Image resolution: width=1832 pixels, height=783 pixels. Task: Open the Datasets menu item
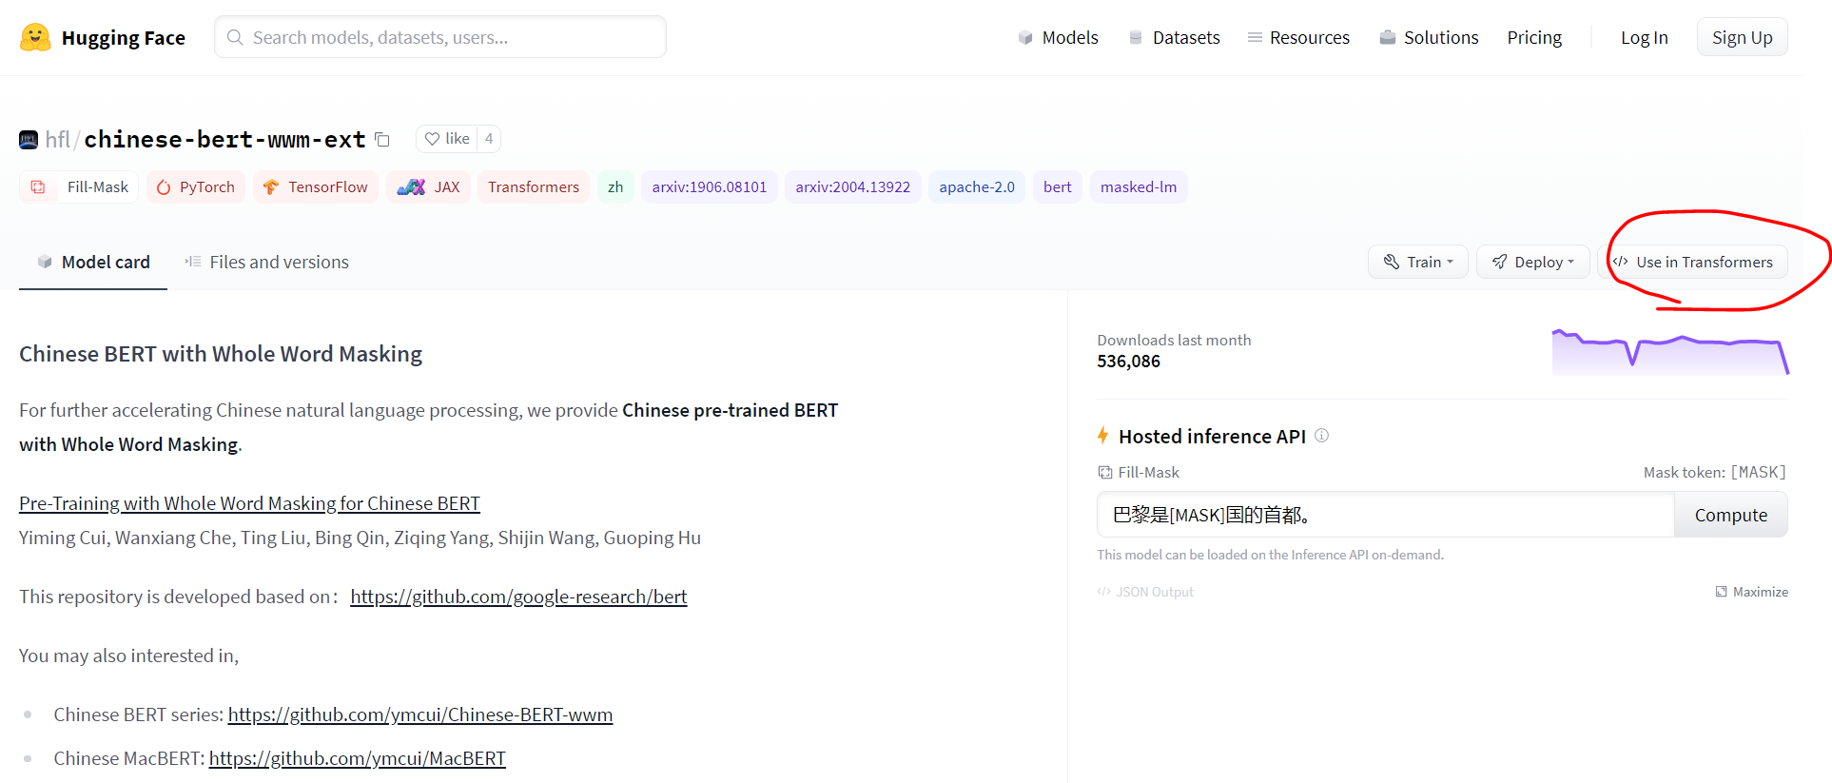click(1174, 37)
